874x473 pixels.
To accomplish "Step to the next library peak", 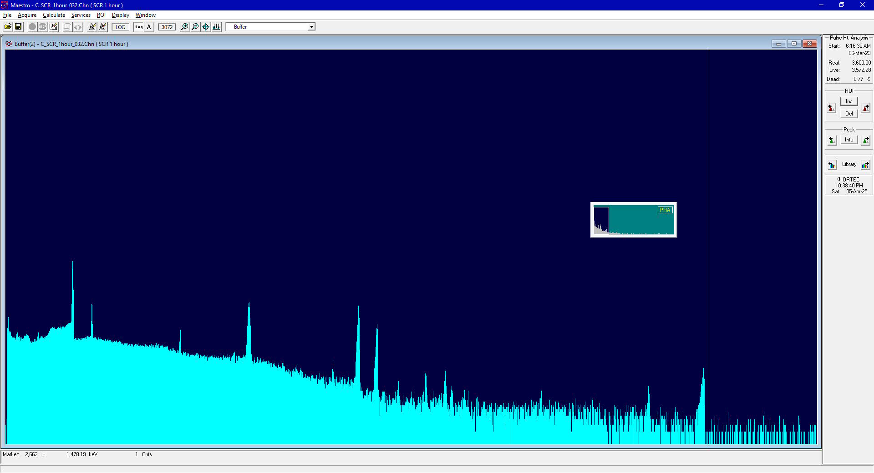I will (x=864, y=164).
